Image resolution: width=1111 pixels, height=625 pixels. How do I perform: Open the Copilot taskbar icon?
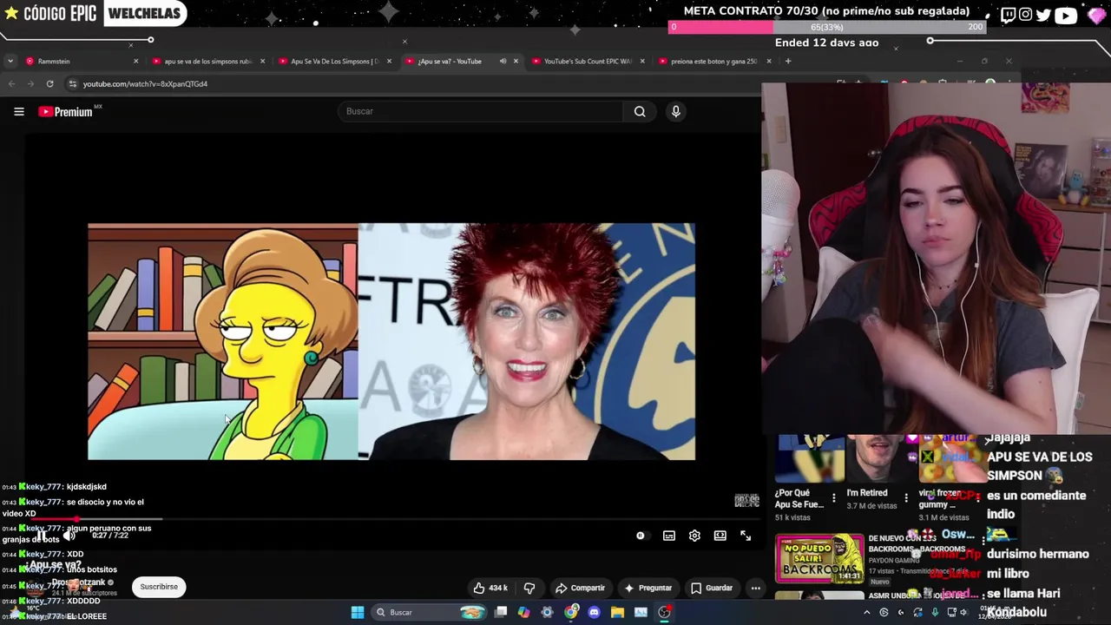point(523,612)
